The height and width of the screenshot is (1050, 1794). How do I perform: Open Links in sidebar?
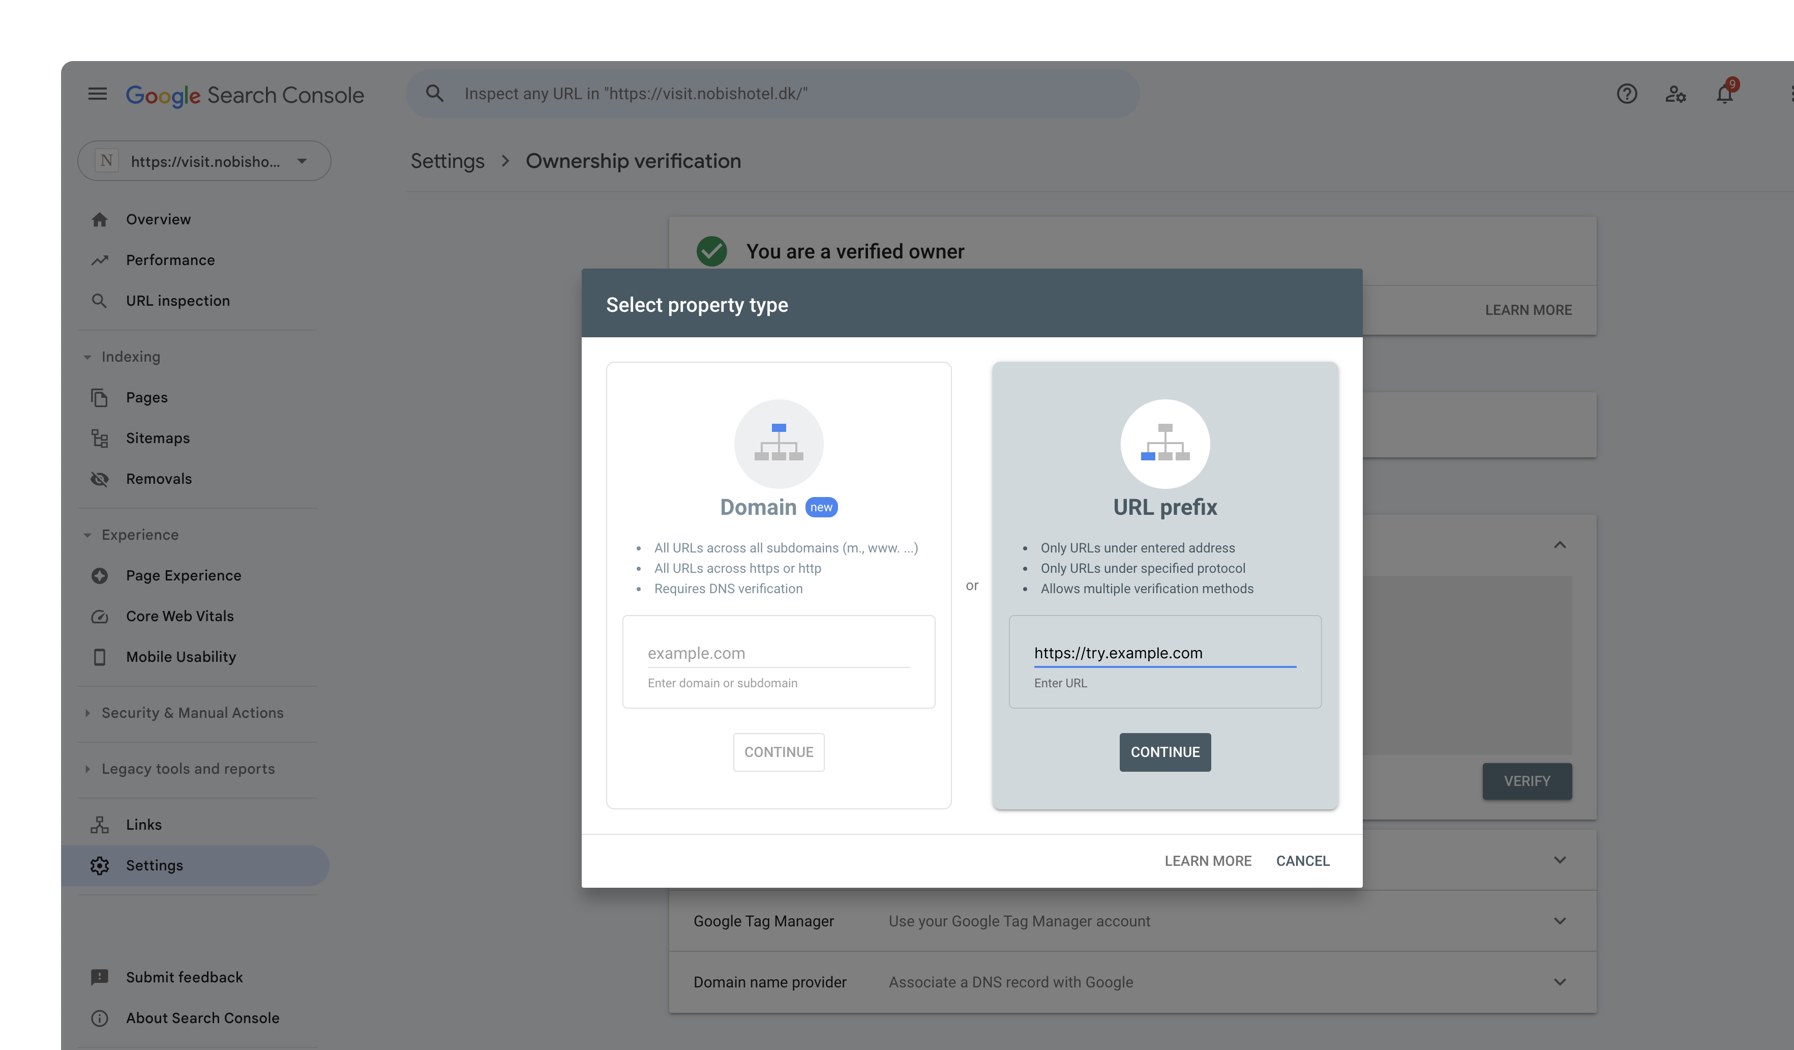coord(144,825)
